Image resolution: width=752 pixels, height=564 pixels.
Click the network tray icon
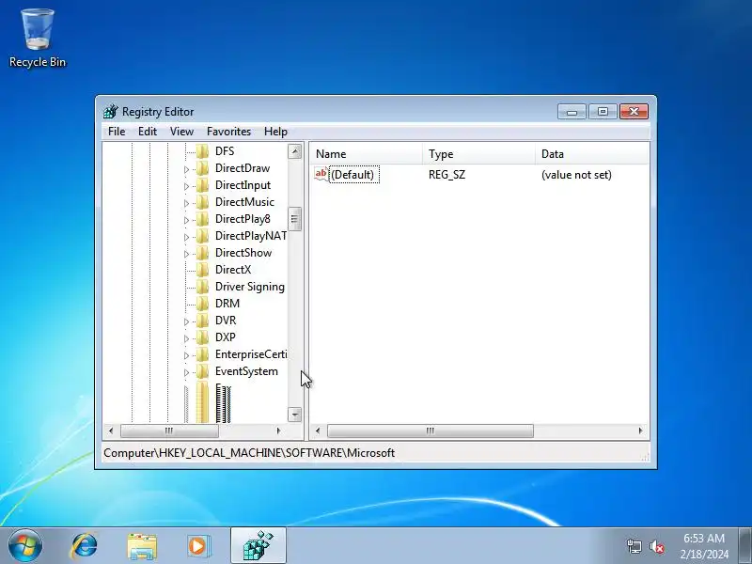[634, 546]
